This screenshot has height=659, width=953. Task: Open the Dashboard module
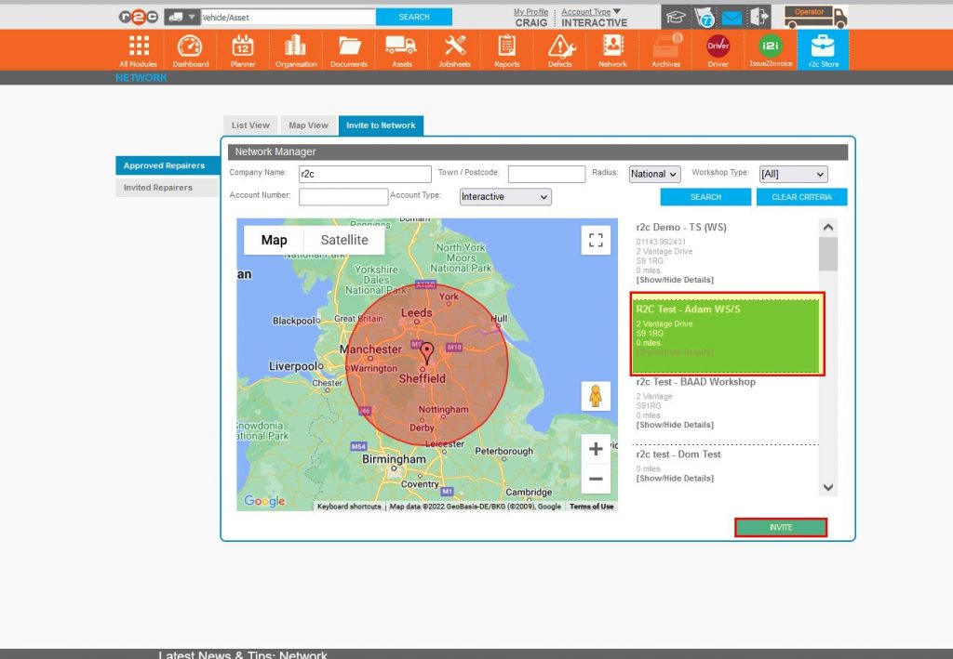[190, 50]
